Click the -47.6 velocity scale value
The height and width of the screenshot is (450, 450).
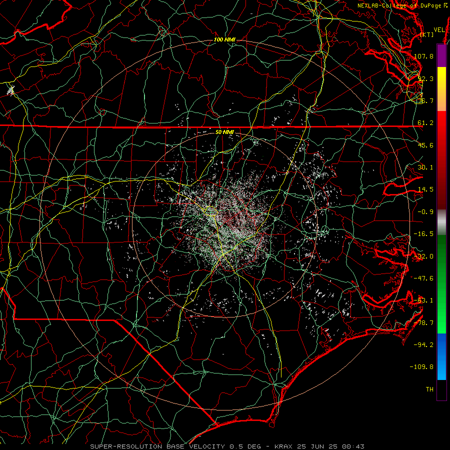click(423, 278)
